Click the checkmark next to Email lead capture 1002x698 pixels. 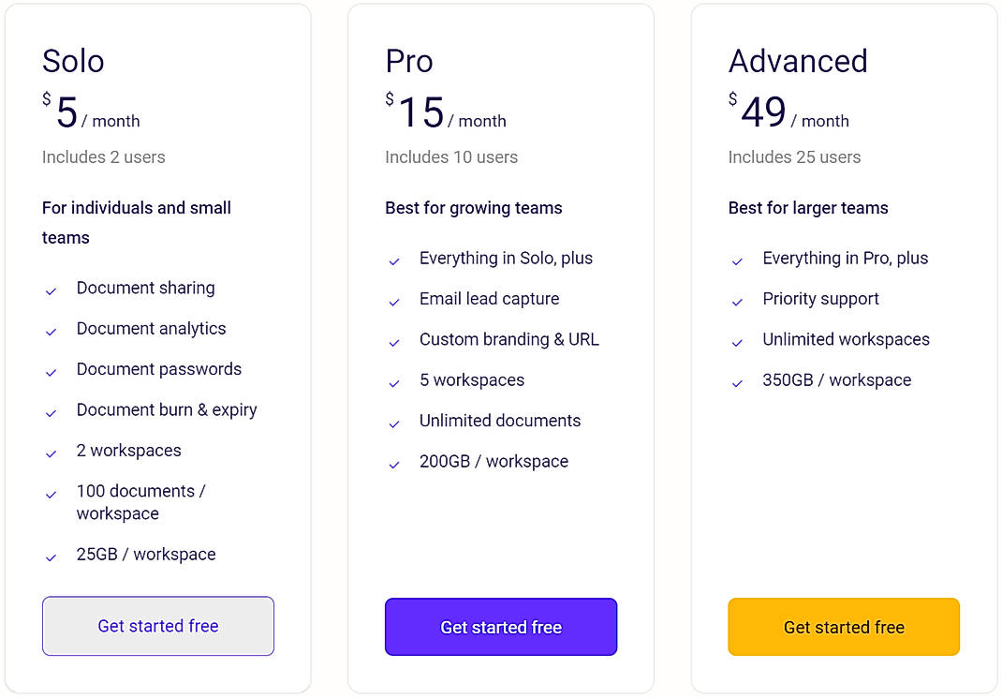[x=394, y=303]
